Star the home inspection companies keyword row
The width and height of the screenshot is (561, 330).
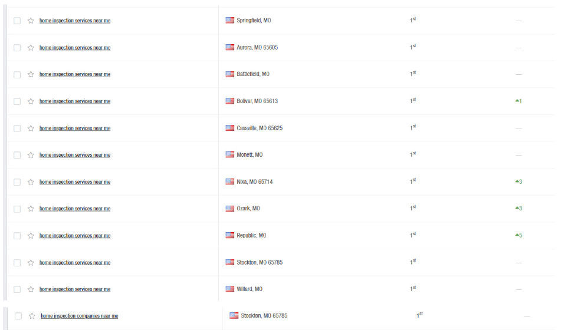coord(32,316)
